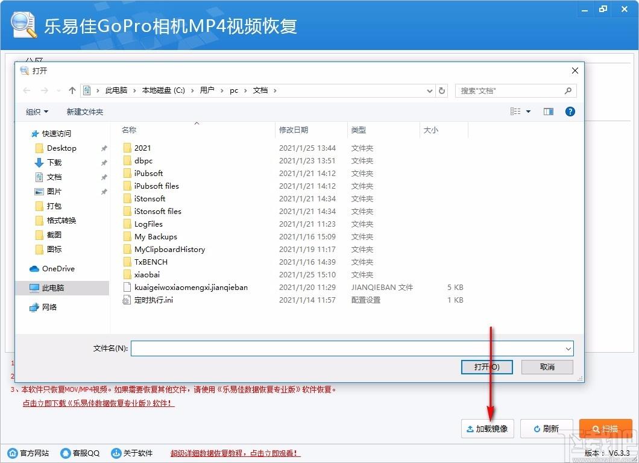Expand the 文件名 combo box dropdown
639x463 pixels.
tap(568, 348)
